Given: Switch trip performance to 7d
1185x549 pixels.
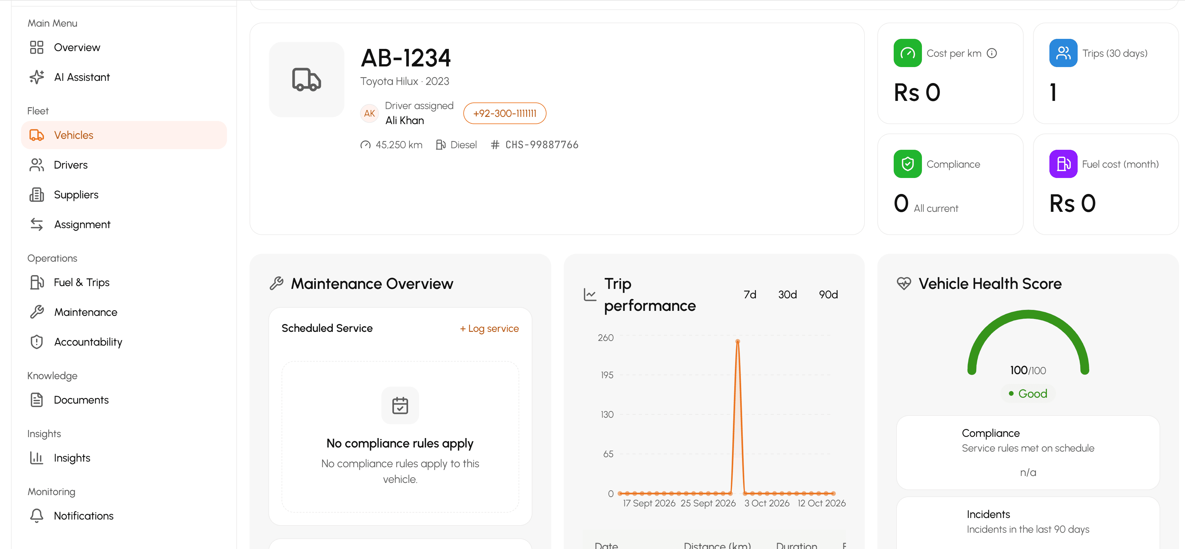Looking at the screenshot, I should coord(750,295).
